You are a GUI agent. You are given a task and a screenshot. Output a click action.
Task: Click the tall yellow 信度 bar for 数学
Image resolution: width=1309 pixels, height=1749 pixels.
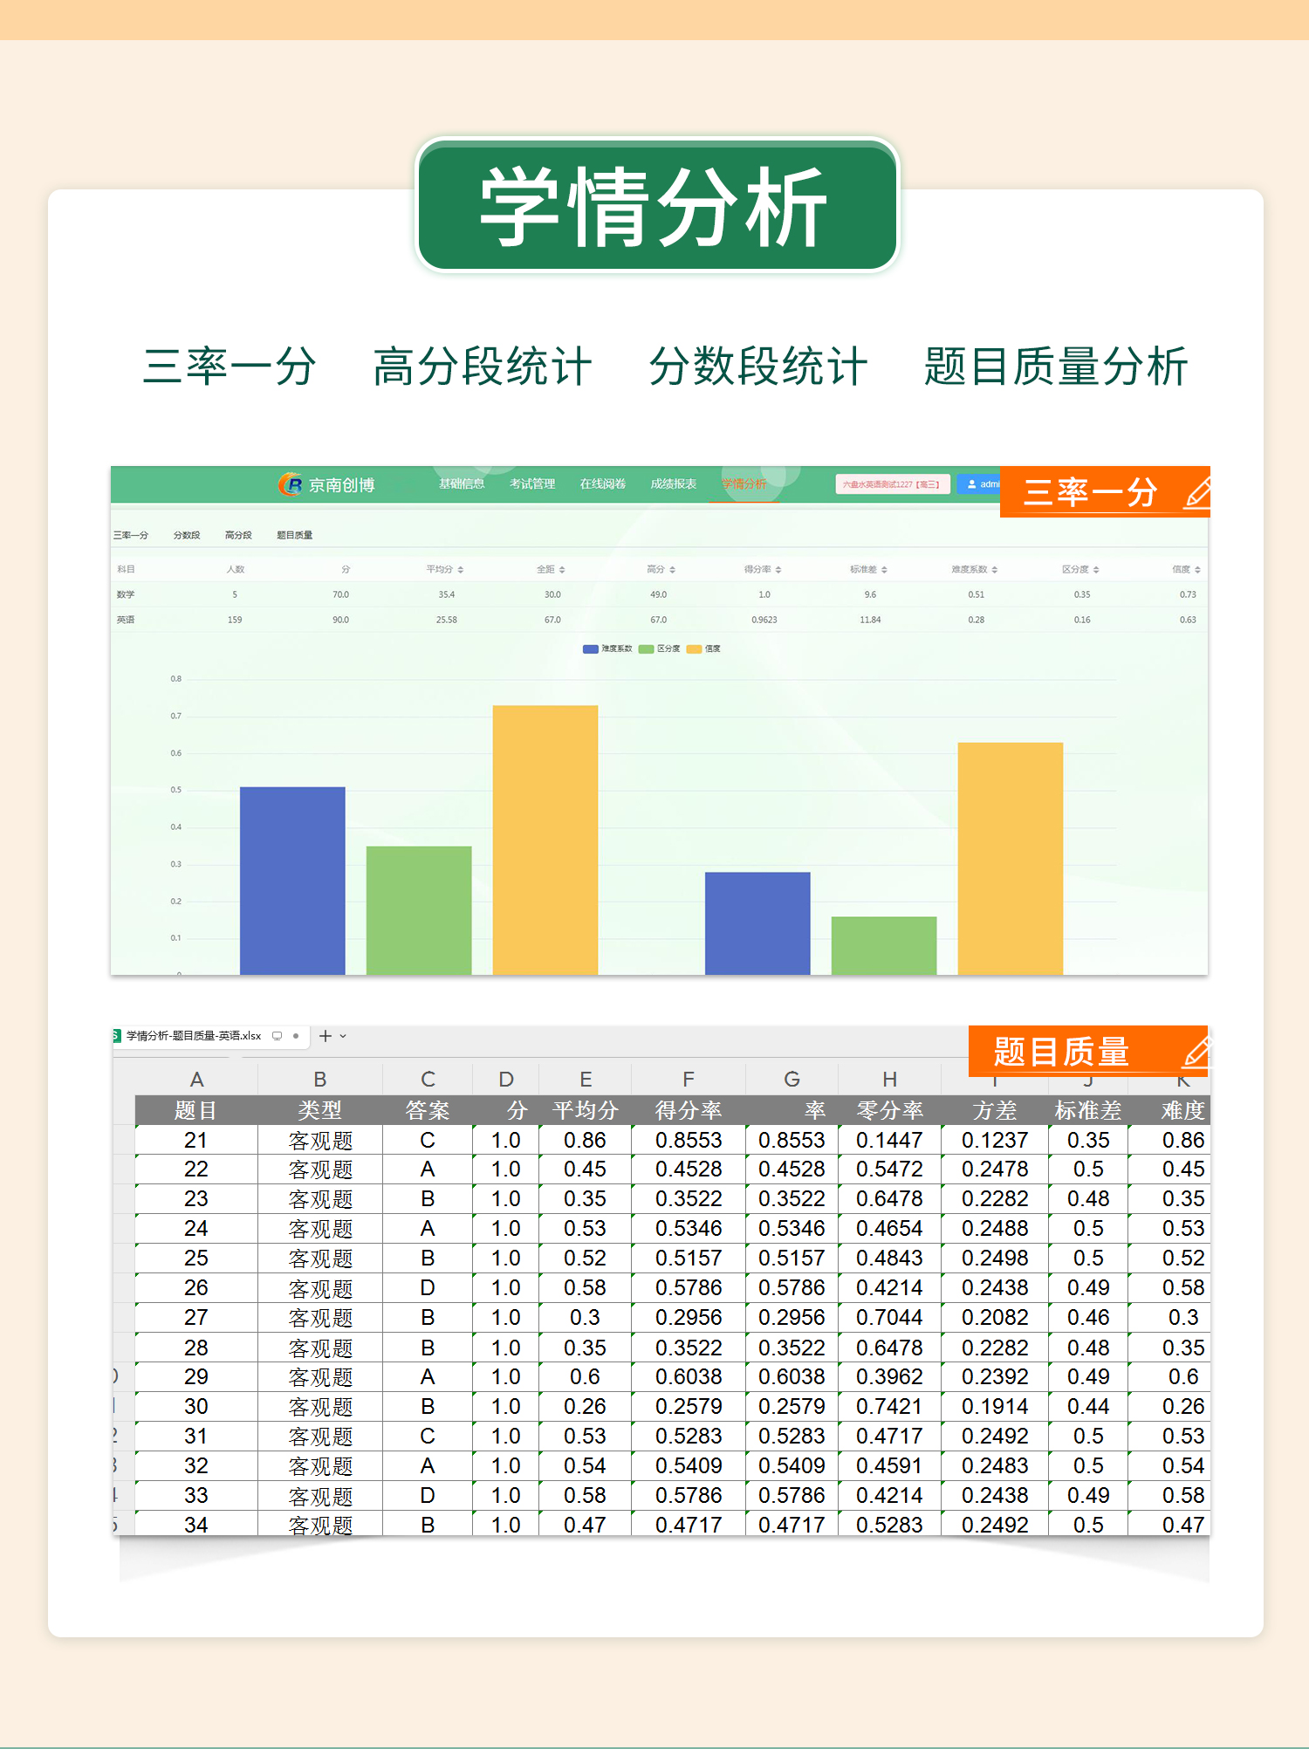point(545,838)
